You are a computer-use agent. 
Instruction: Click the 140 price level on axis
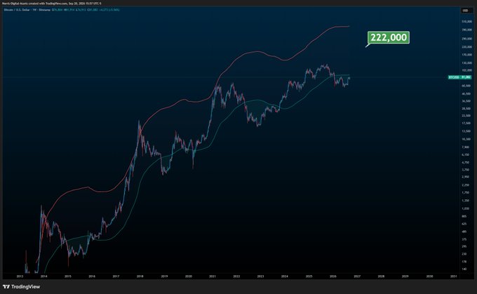pos(464,269)
